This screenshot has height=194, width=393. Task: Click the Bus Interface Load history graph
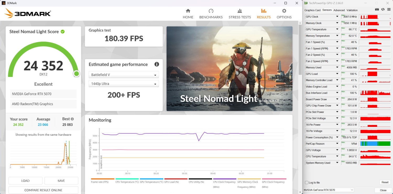pos(375,93)
